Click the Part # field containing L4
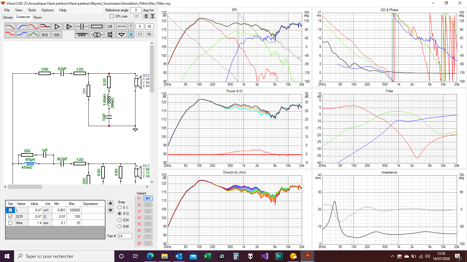 125,236
